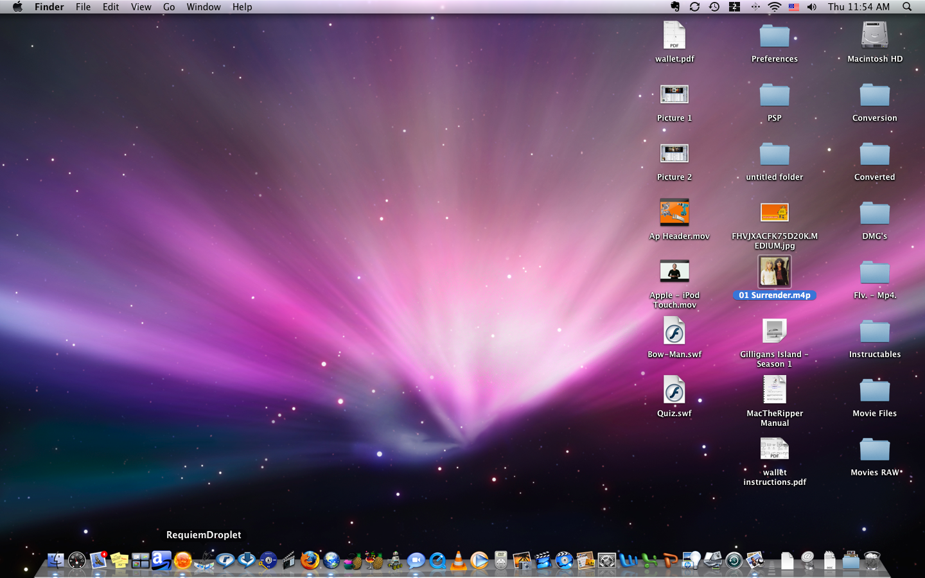Select the wallet.pdf desktop file
Screen dimensions: 925x578
tap(674, 35)
